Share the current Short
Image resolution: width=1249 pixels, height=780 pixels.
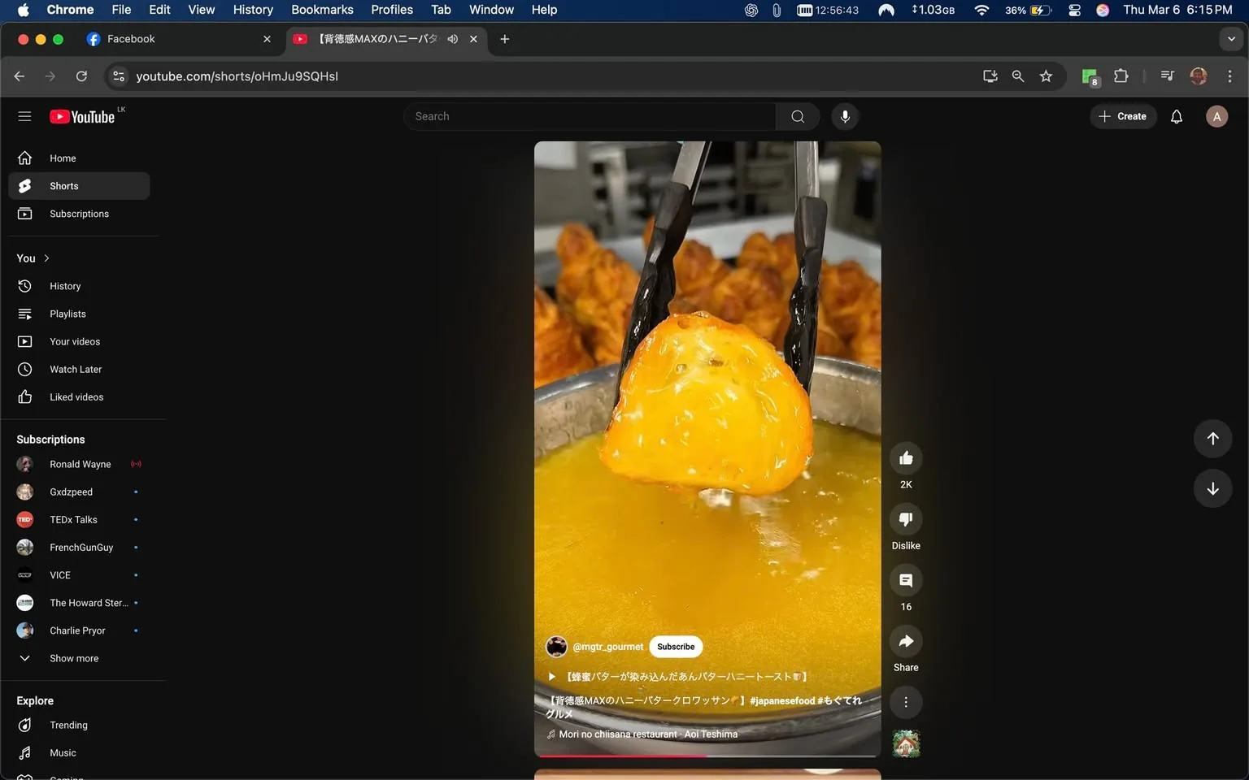tap(906, 641)
